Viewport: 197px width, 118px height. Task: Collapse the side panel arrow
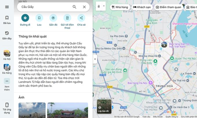click(95, 59)
